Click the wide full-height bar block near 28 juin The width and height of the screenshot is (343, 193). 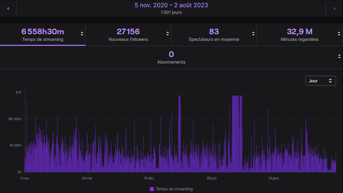click(x=237, y=133)
